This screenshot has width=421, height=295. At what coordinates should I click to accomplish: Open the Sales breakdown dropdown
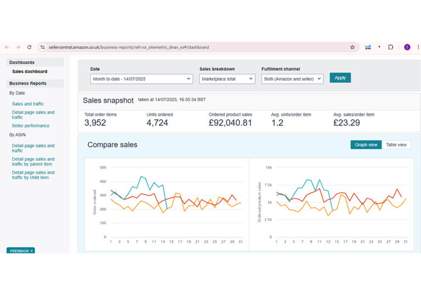(227, 79)
